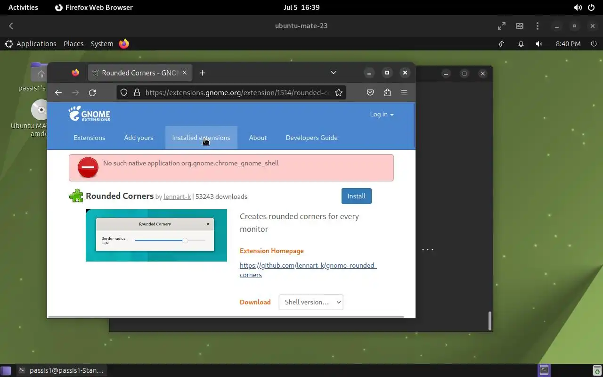Viewport: 603px width, 377px height.
Task: Click the MATE panel 8:40 PM clock
Action: [568, 44]
